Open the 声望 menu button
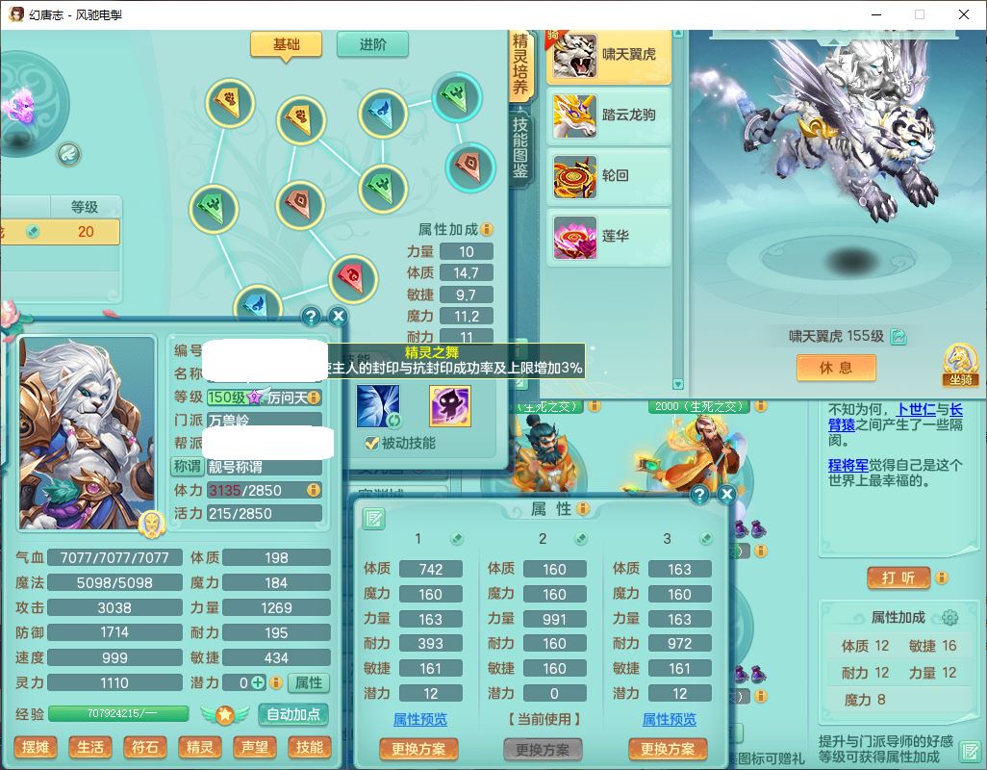Screen dimensions: 987x770 [254, 747]
